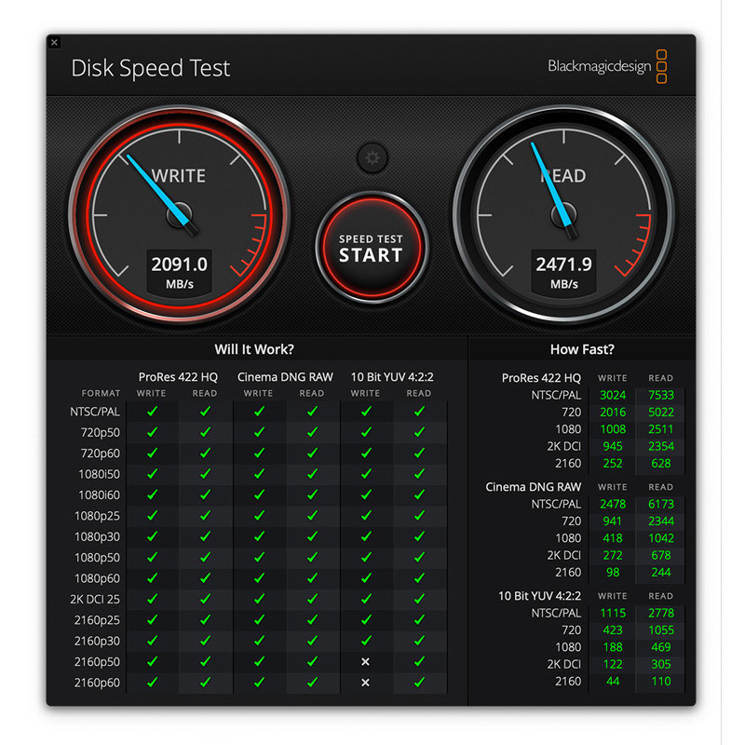Expand the Cinema DNG RAW column header
Image resolution: width=745 pixels, height=745 pixels.
[285, 377]
